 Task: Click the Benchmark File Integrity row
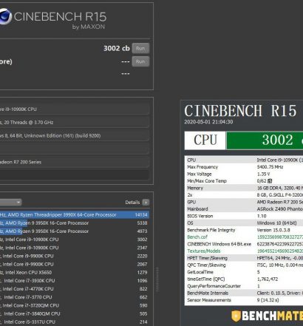click(x=244, y=230)
